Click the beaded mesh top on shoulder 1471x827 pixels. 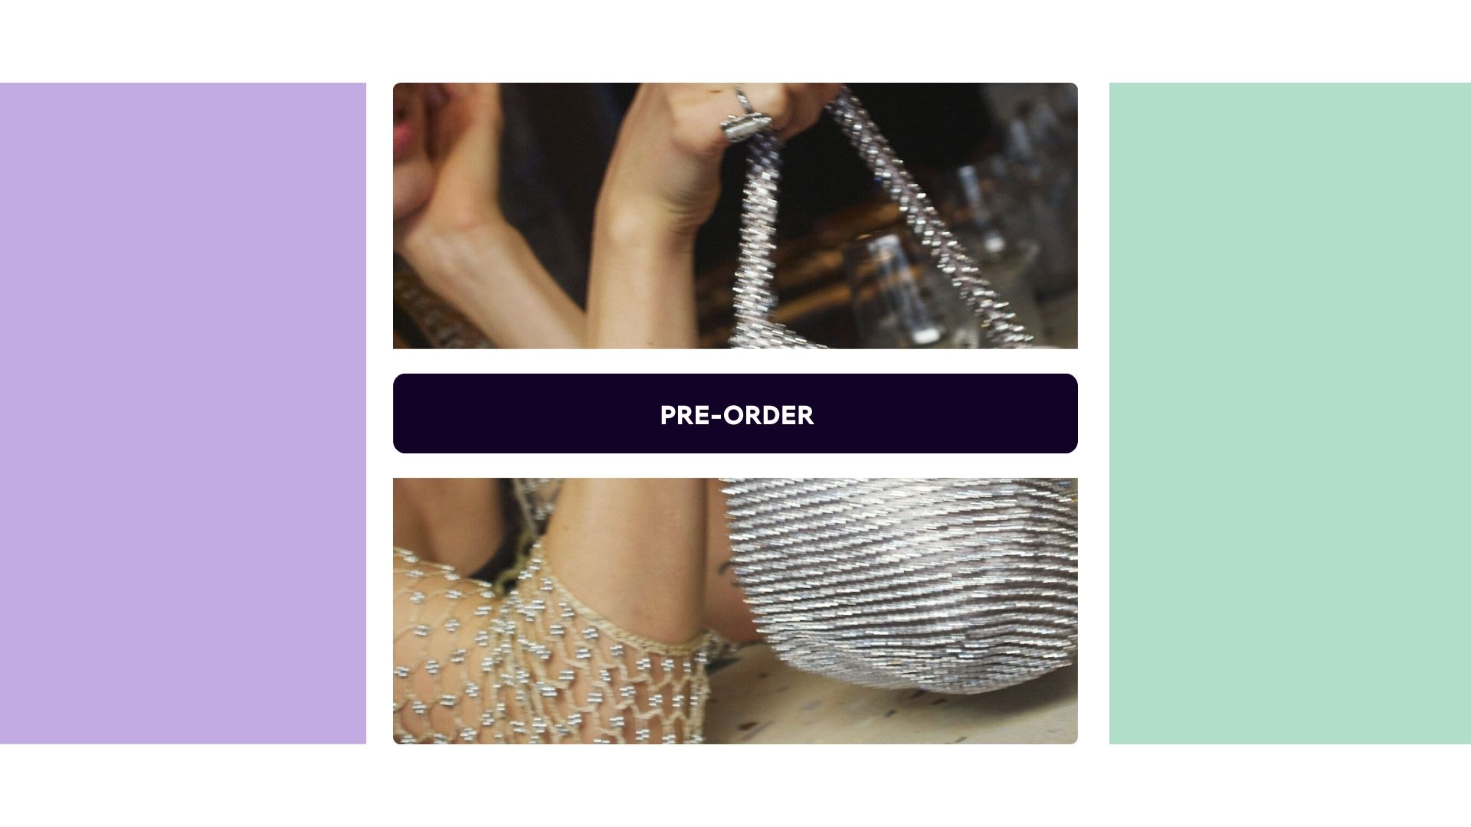pos(536,659)
